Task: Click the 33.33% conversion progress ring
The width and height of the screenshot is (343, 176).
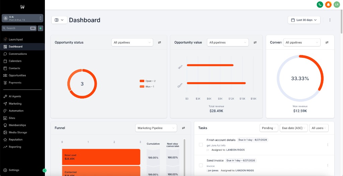Action: [x=300, y=78]
